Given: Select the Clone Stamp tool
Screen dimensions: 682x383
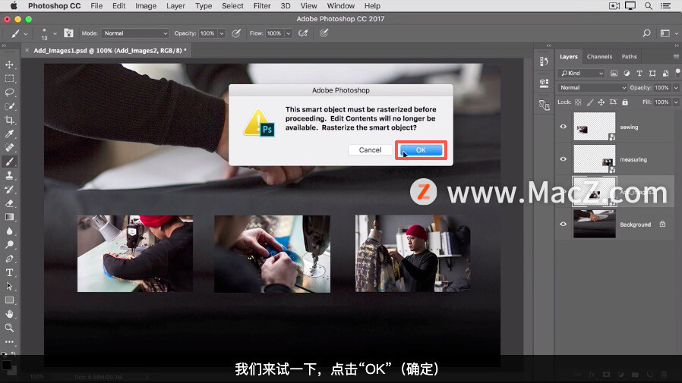Looking at the screenshot, I should coord(9,175).
